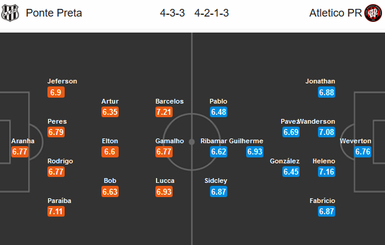Click the 4-3-3 formation label
The width and height of the screenshot is (385, 245).
coord(173,13)
